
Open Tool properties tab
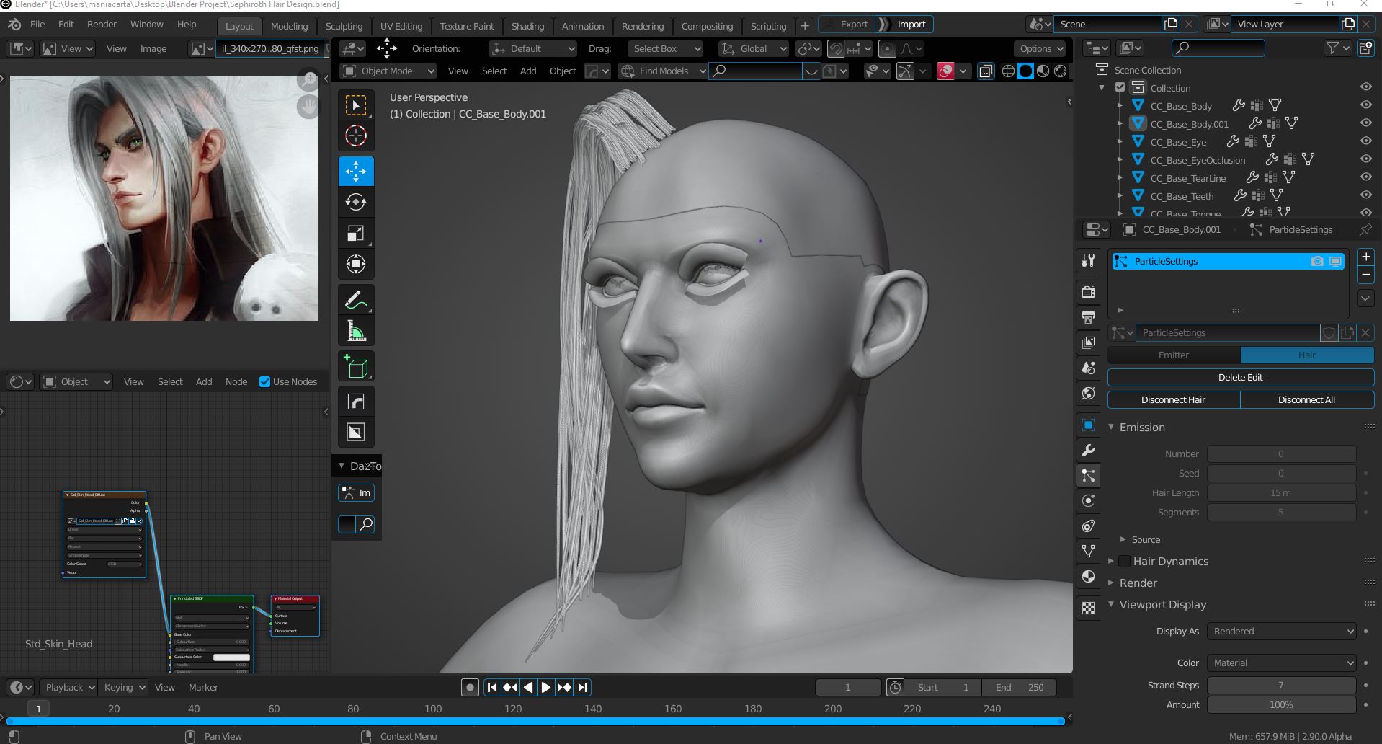click(x=1089, y=260)
